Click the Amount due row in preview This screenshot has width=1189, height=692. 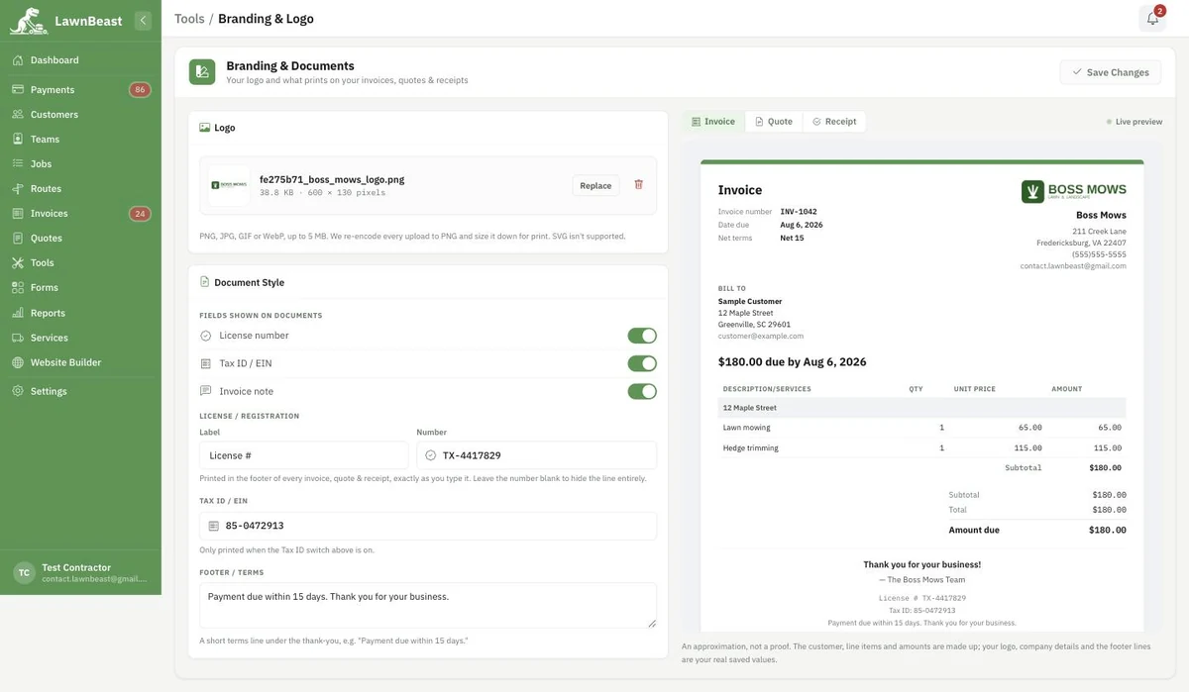pos(1037,530)
